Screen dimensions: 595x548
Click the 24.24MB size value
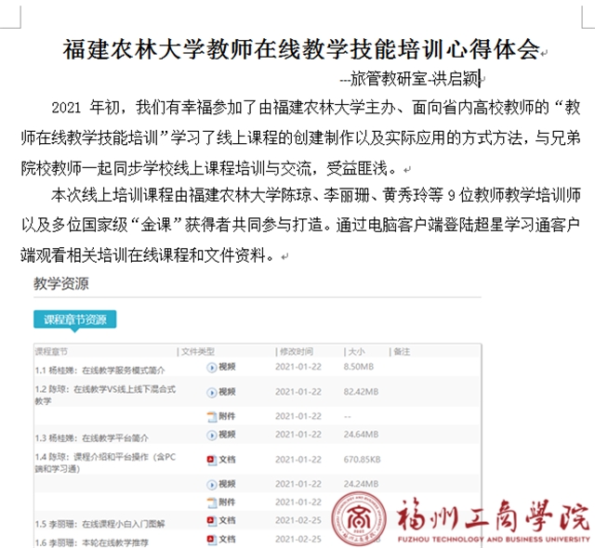tap(361, 484)
